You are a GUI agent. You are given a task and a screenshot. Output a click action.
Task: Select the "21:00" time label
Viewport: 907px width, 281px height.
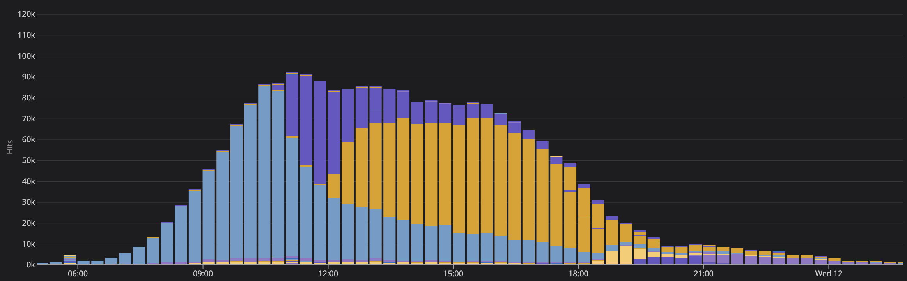pos(703,274)
